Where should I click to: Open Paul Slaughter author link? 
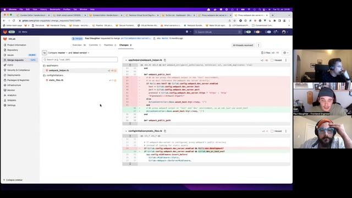coord(92,38)
